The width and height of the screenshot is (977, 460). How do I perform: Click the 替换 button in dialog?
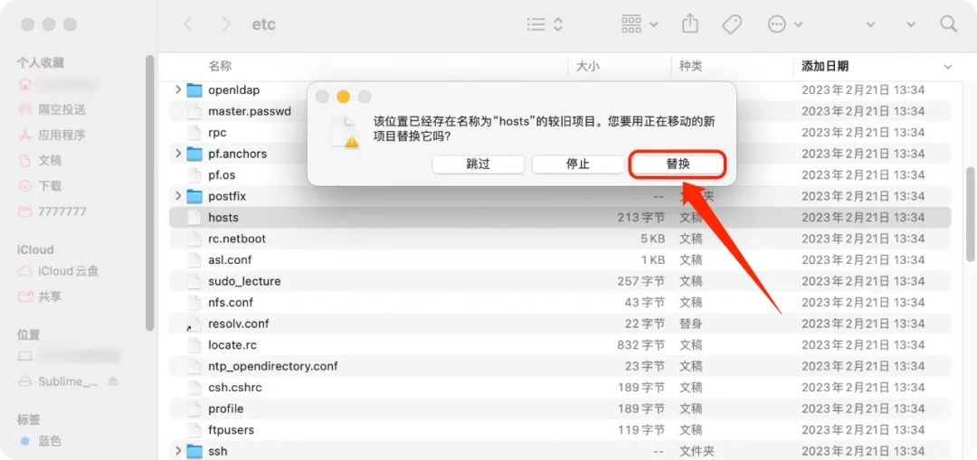click(x=678, y=164)
